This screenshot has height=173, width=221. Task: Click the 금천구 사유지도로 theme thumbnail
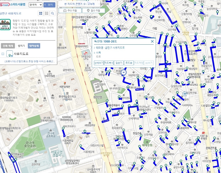5,24
